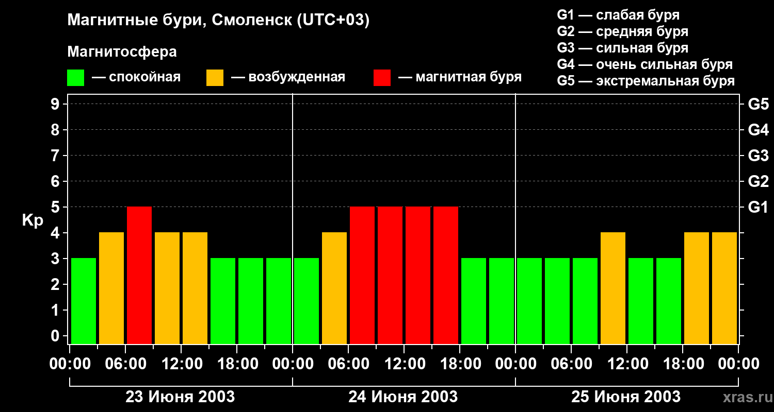Click the спокойная legend label

[144, 78]
